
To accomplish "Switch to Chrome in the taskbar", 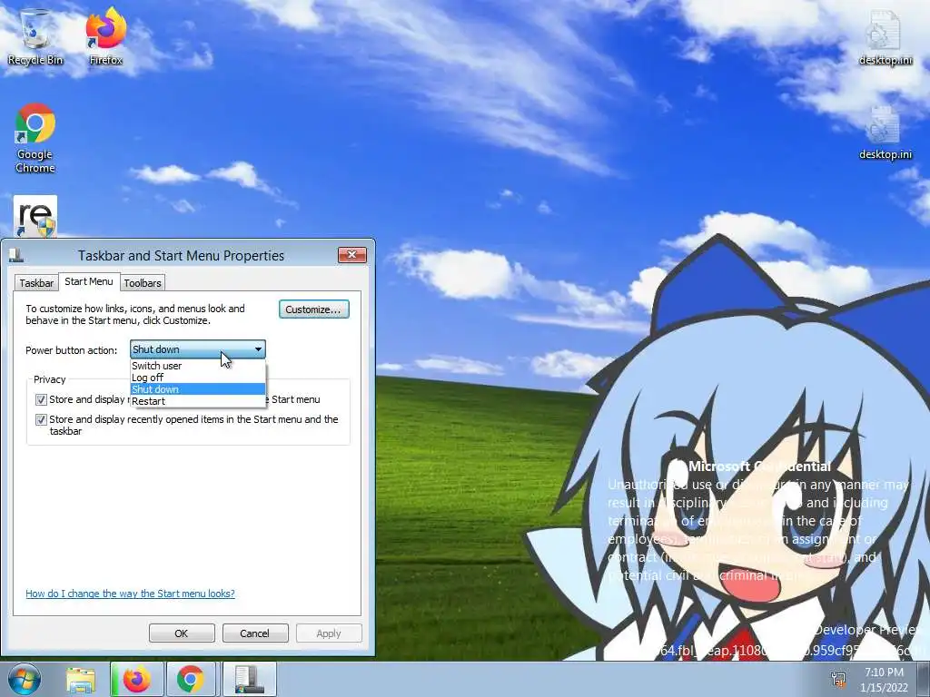I will pos(190,679).
